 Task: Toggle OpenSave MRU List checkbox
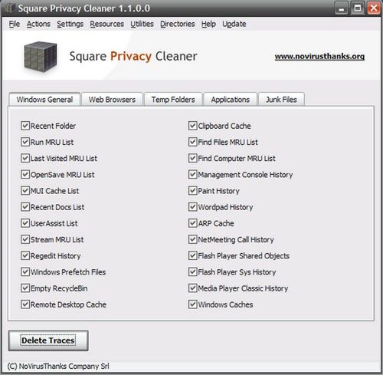click(x=25, y=175)
